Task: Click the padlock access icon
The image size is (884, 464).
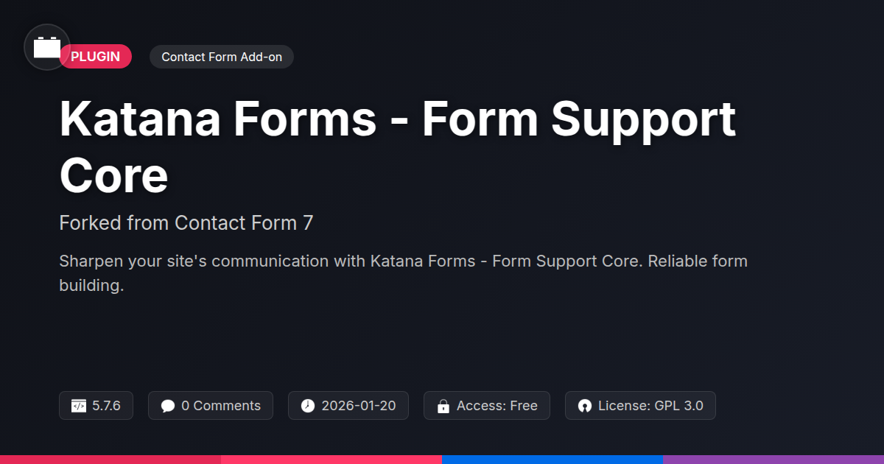Action: (443, 406)
